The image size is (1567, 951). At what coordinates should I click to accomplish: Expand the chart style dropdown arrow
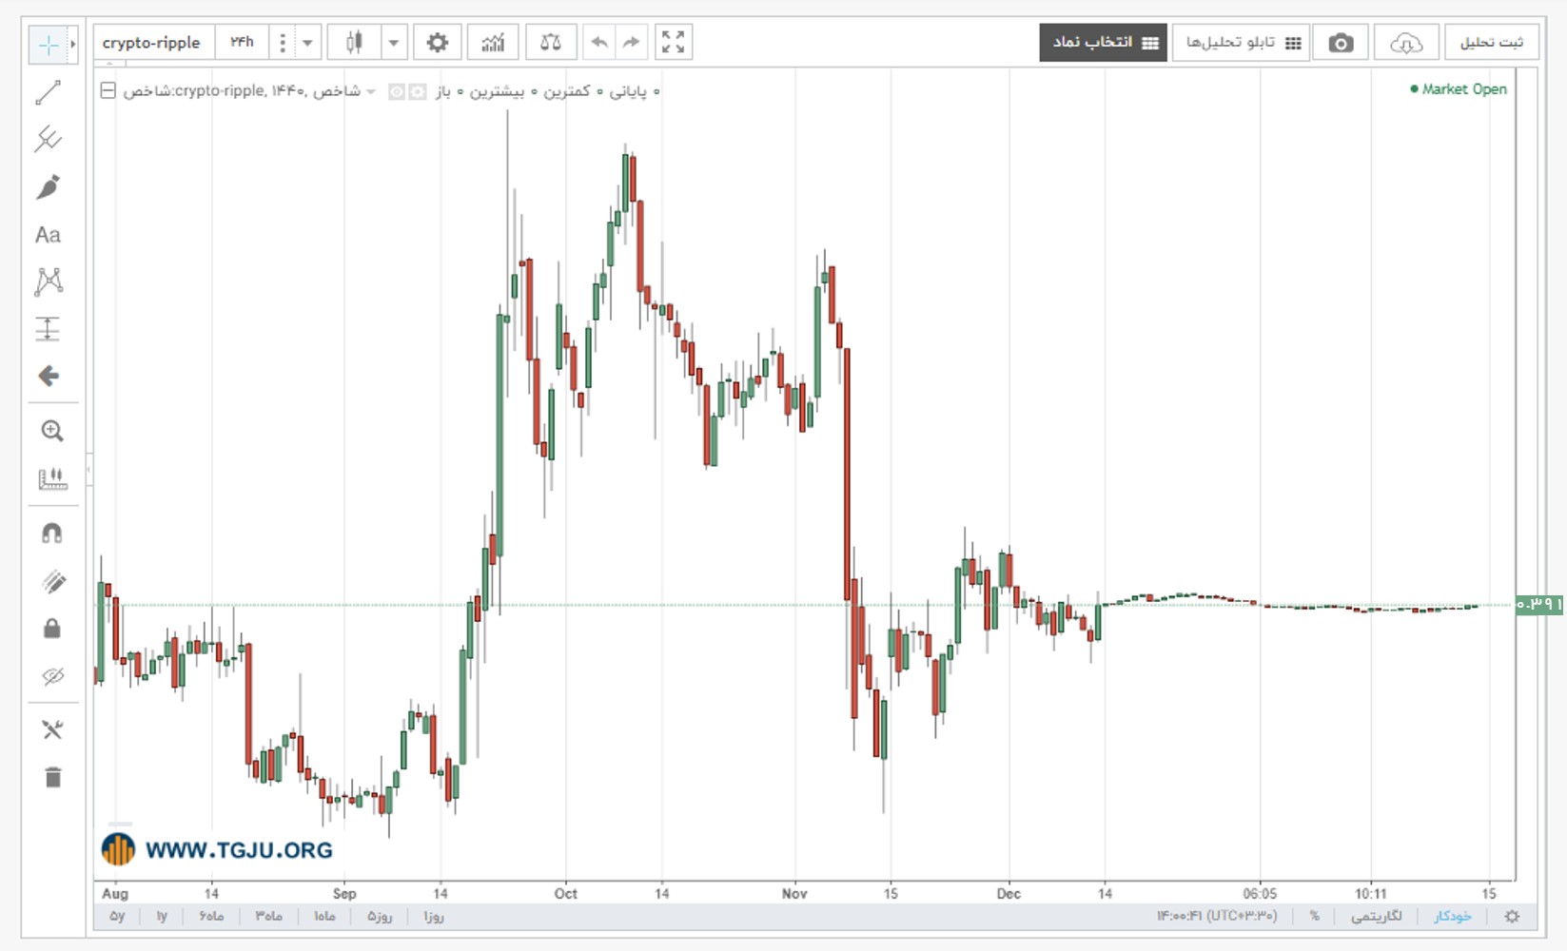pyautogui.click(x=394, y=43)
